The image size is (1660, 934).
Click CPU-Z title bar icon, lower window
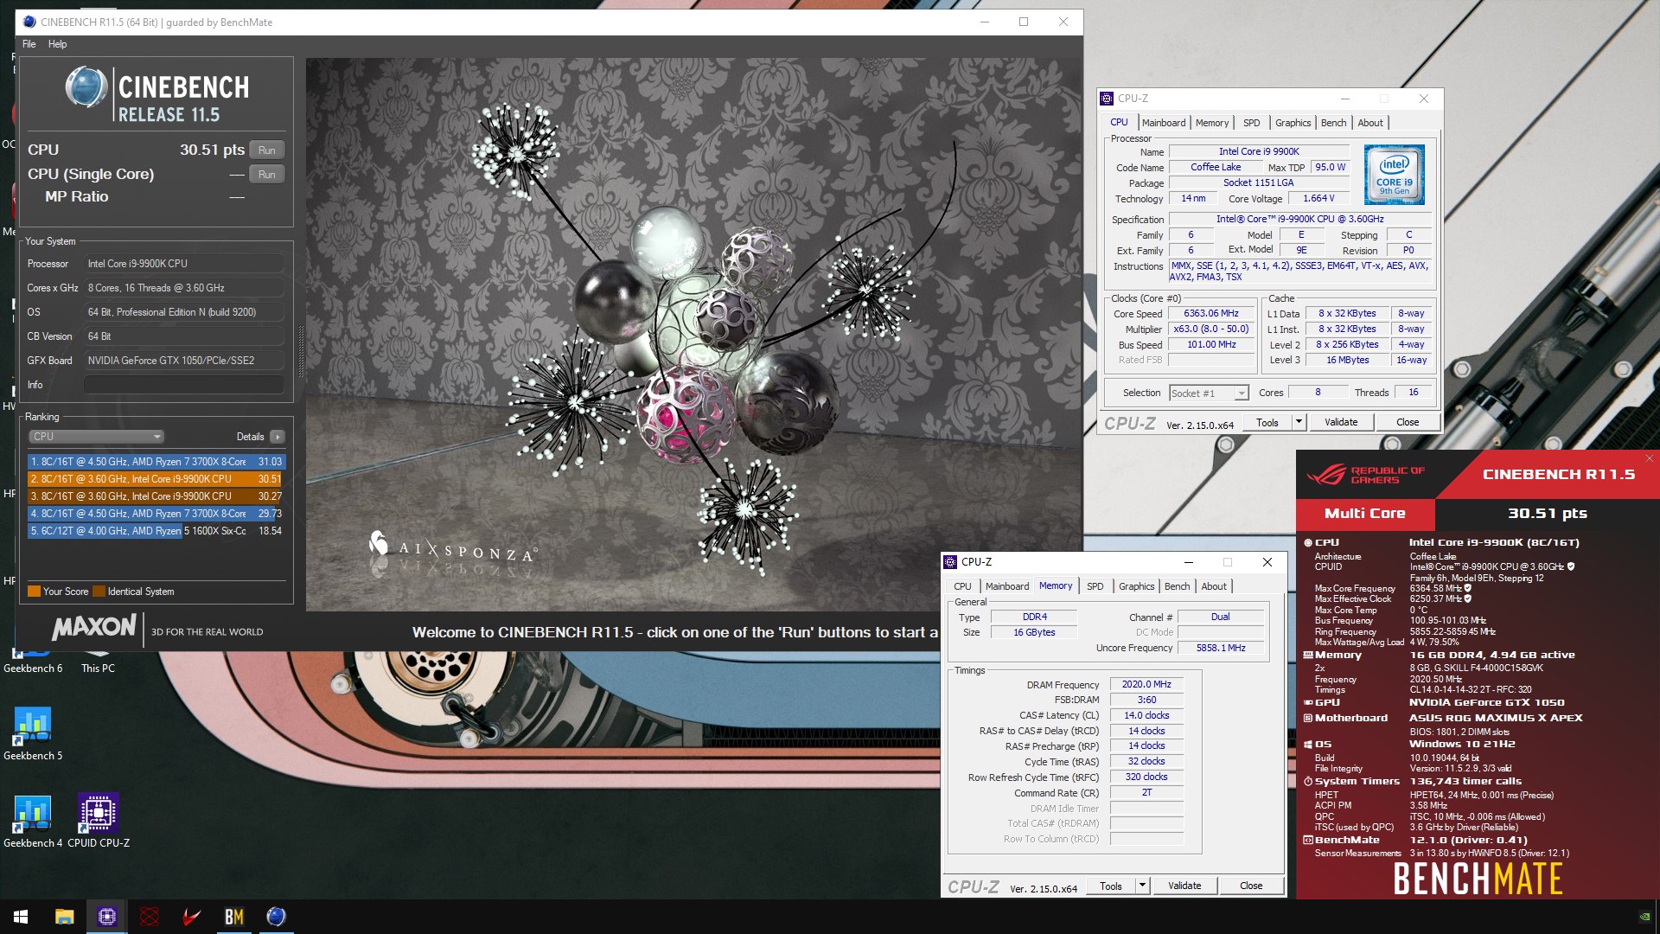pos(950,562)
